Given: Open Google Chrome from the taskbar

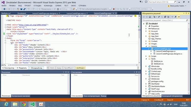Looking at the screenshot, I should [x=24, y=104].
